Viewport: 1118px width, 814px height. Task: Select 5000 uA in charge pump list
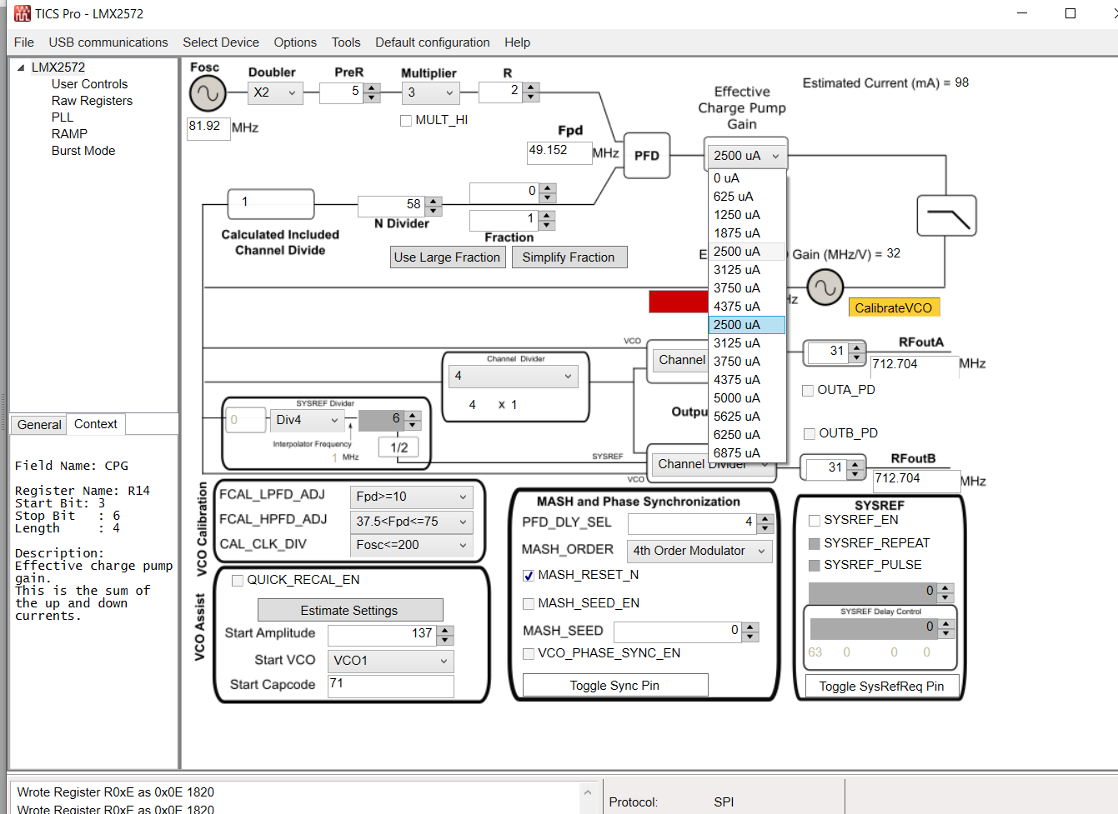point(747,398)
